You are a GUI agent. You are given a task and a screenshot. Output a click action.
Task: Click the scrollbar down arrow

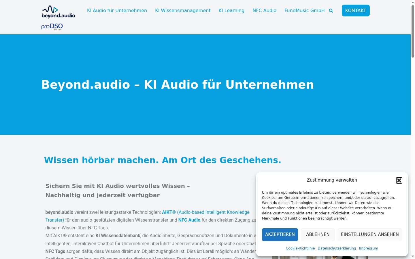413,256
